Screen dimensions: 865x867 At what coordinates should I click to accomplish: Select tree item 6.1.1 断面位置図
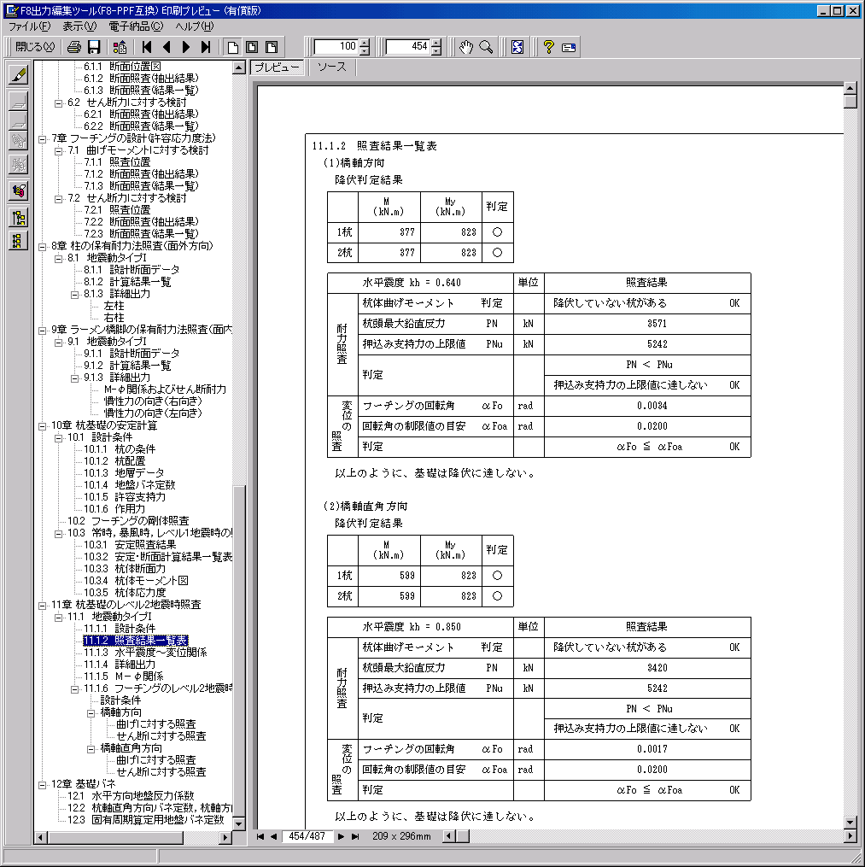(x=122, y=67)
